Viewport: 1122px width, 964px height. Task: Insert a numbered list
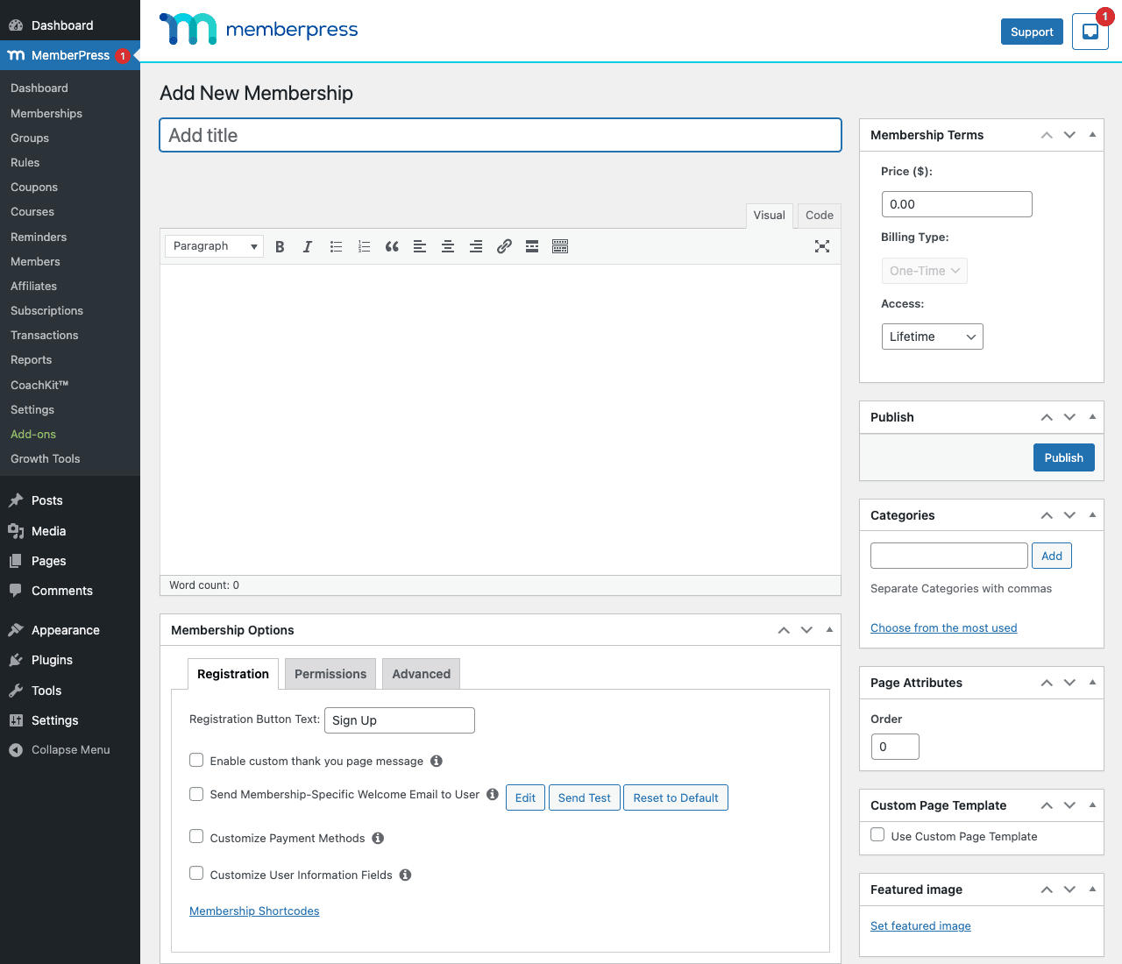pos(364,247)
